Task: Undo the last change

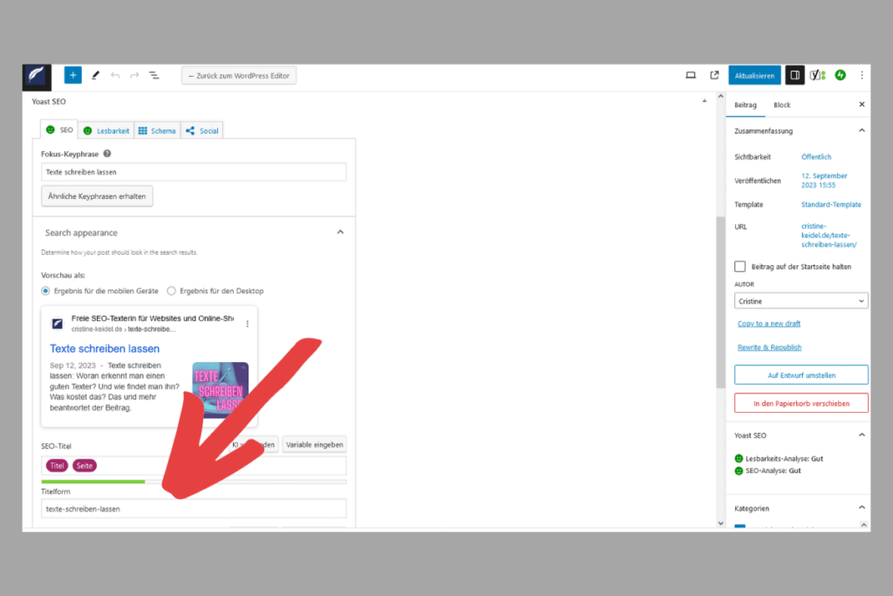Action: point(116,75)
